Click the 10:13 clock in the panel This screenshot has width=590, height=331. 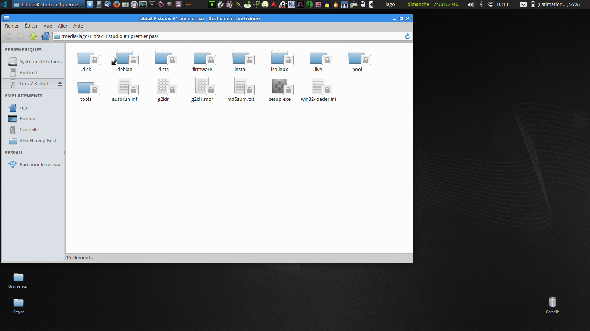point(502,4)
